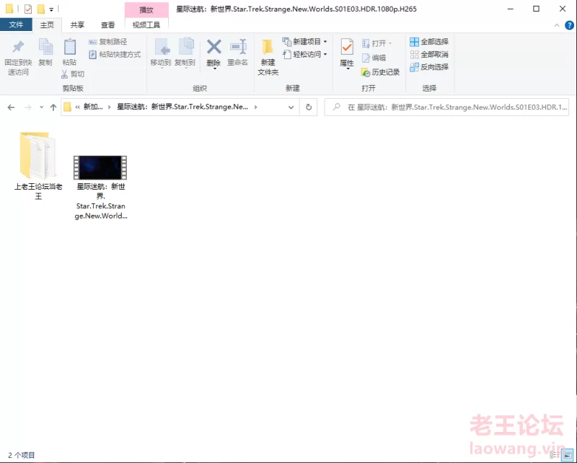Switch to large icons view button
The height and width of the screenshot is (463, 577).
(567, 455)
